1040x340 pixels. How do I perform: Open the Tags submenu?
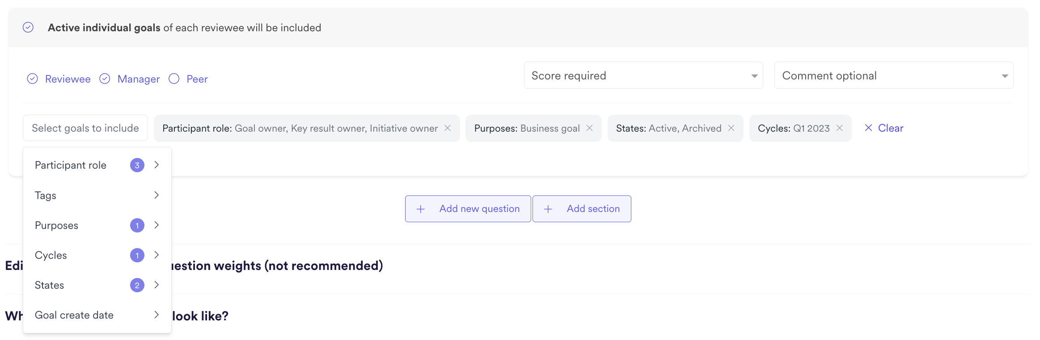point(97,195)
